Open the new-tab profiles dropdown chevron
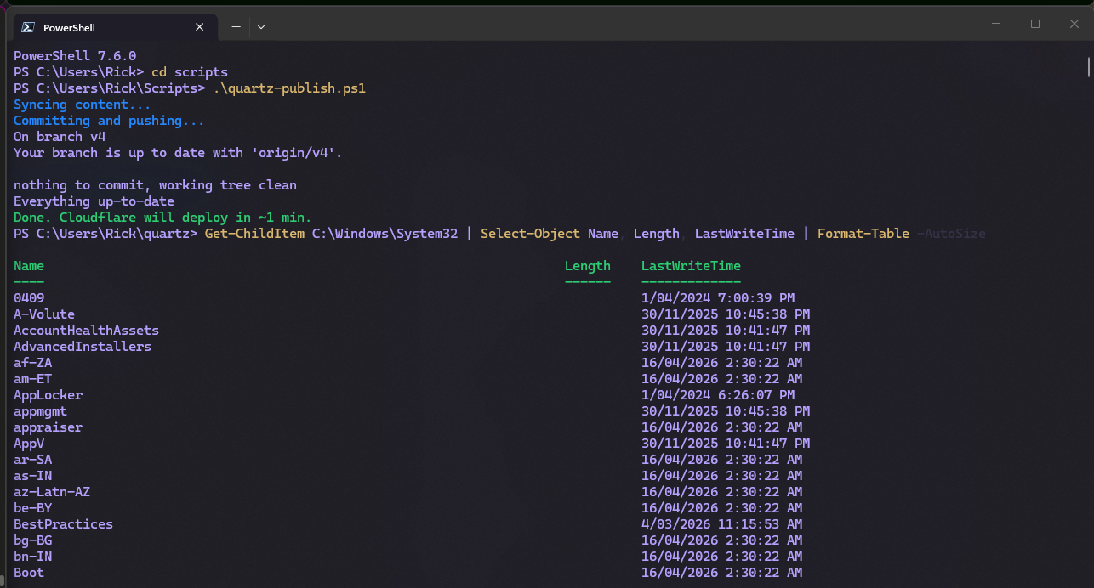This screenshot has height=588, width=1094. point(261,27)
